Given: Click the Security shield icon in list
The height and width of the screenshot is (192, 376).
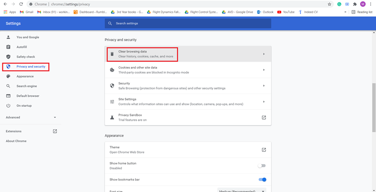Looking at the screenshot, I should point(112,86).
